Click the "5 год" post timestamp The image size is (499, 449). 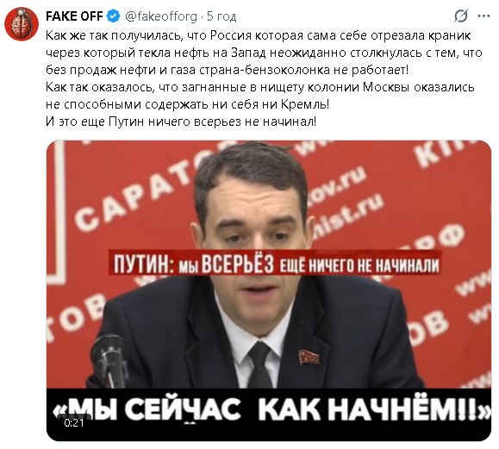[x=221, y=16]
